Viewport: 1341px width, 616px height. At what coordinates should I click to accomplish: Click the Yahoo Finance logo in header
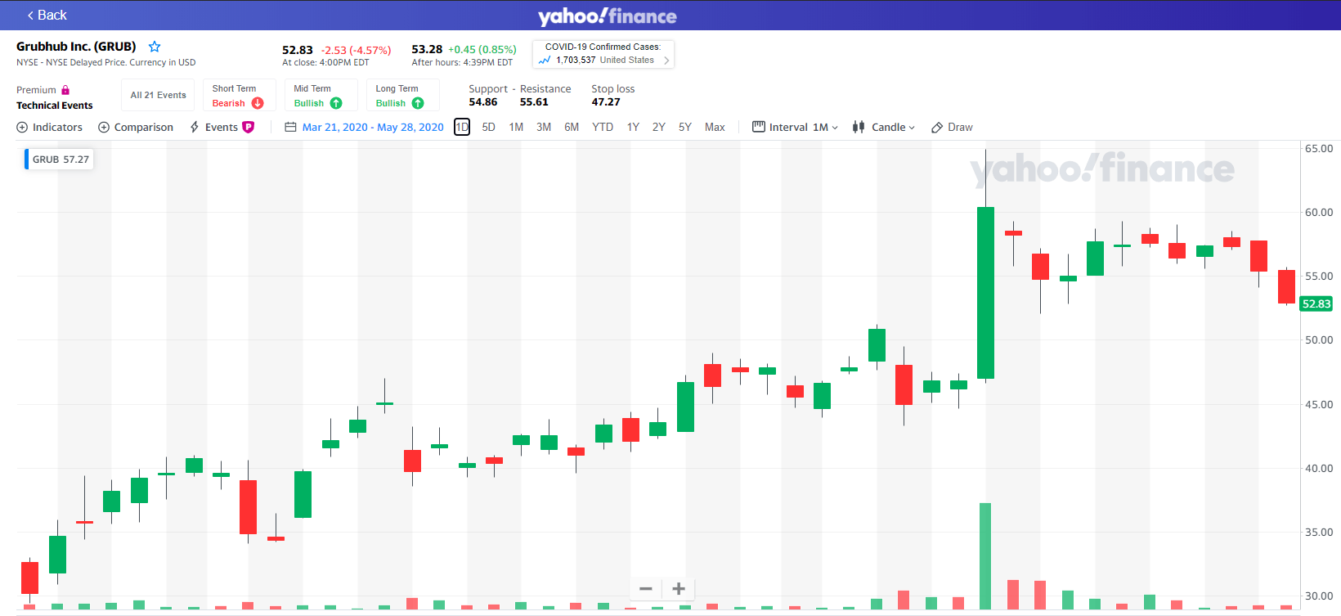(607, 16)
